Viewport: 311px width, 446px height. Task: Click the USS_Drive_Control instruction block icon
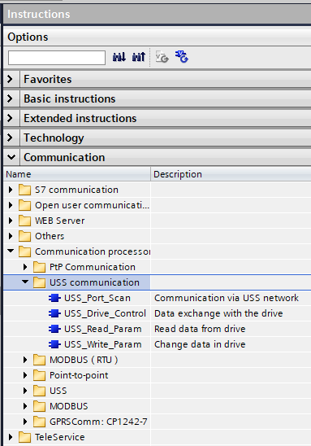54,313
